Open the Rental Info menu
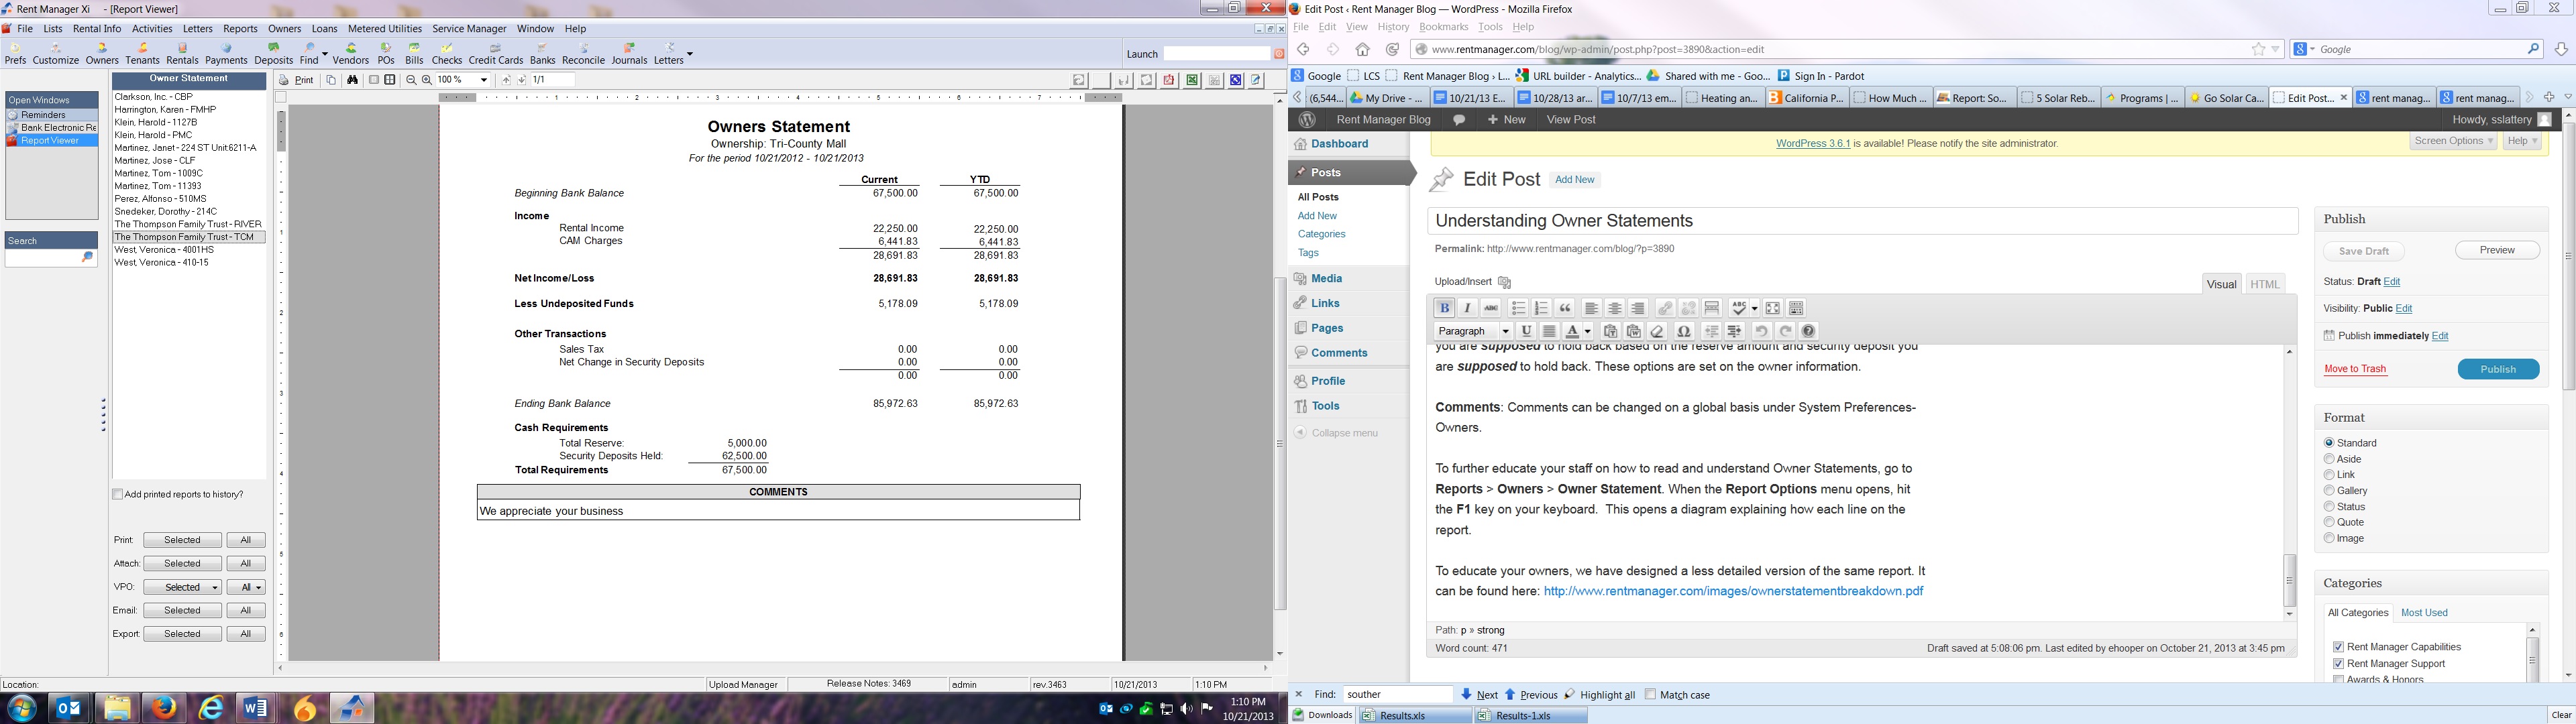2576x724 pixels. click(x=97, y=29)
